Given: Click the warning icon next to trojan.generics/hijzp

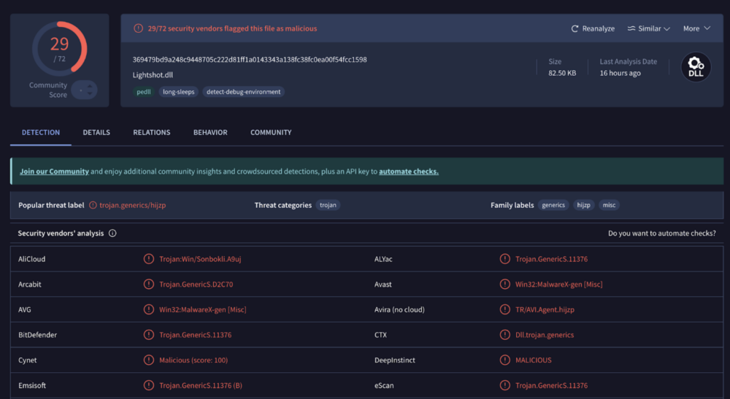Looking at the screenshot, I should (93, 206).
